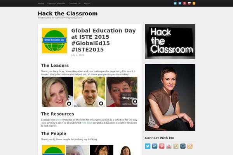The image size is (233, 155).
Task: Click YouTube icon under Connect With Me
Action: point(169,146)
